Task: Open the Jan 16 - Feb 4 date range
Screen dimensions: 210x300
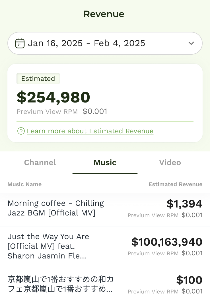Action: pos(87,43)
